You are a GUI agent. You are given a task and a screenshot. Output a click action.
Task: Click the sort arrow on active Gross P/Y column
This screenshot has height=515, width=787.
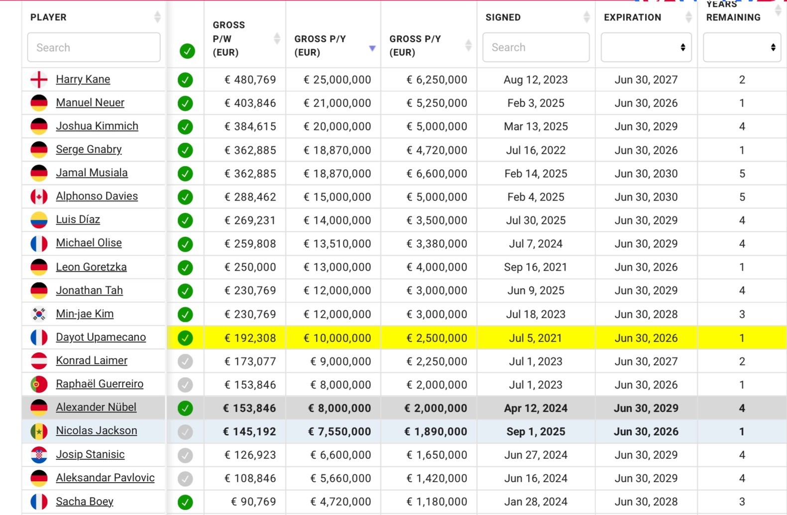click(x=372, y=48)
